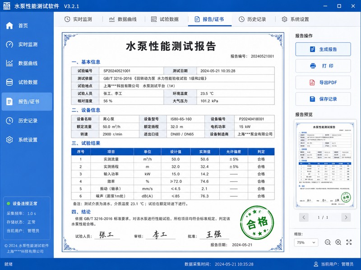Click the model cell IS80-65-160
The image size is (361, 270).
(x=185, y=119)
